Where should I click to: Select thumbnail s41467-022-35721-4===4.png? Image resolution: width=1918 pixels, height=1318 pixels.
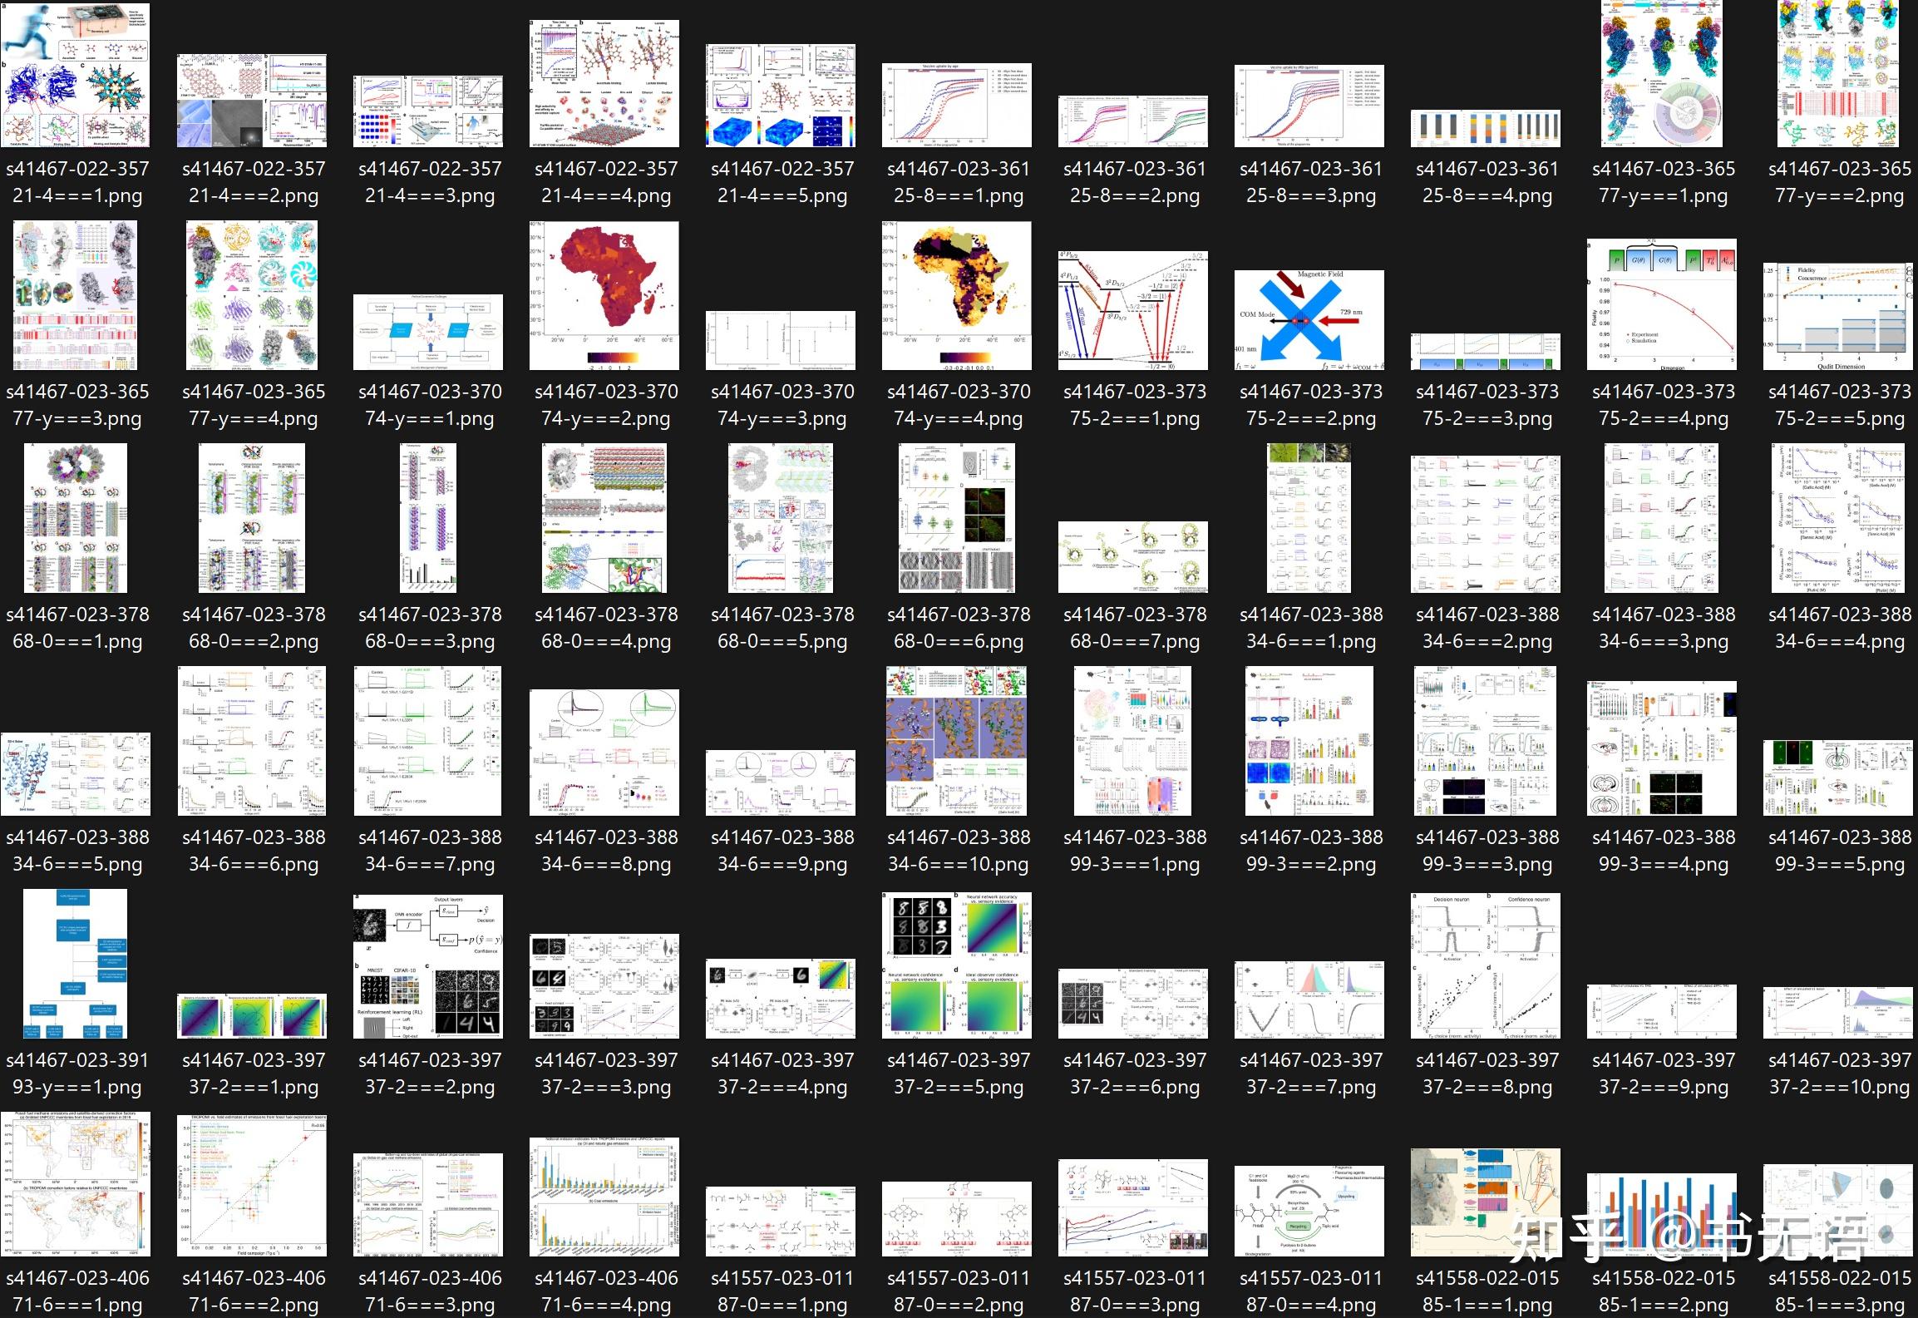point(604,84)
